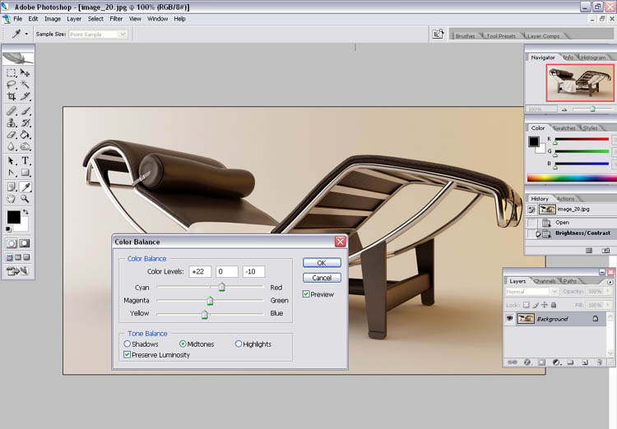Hide the Background layer via eye icon

[x=509, y=319]
